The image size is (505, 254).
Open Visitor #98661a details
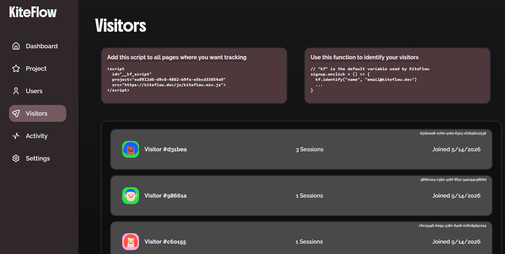[301, 196]
